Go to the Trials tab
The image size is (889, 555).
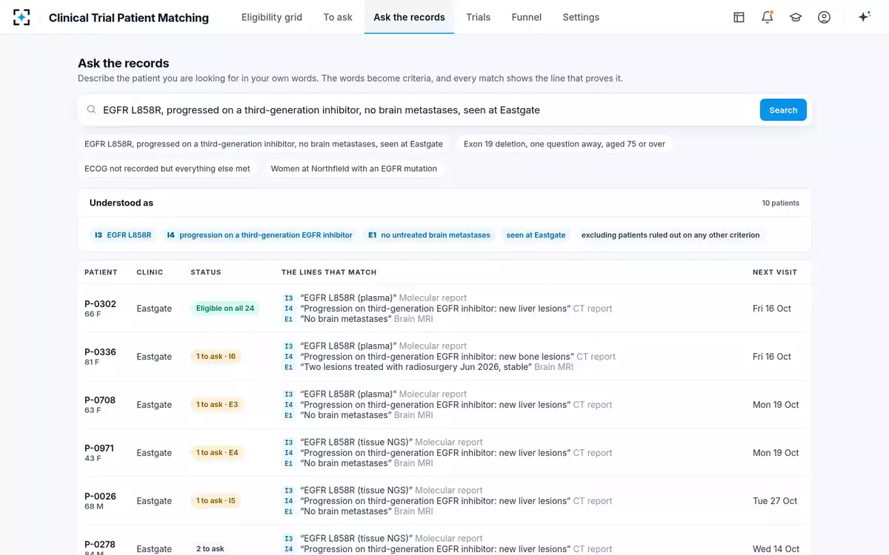(x=479, y=17)
